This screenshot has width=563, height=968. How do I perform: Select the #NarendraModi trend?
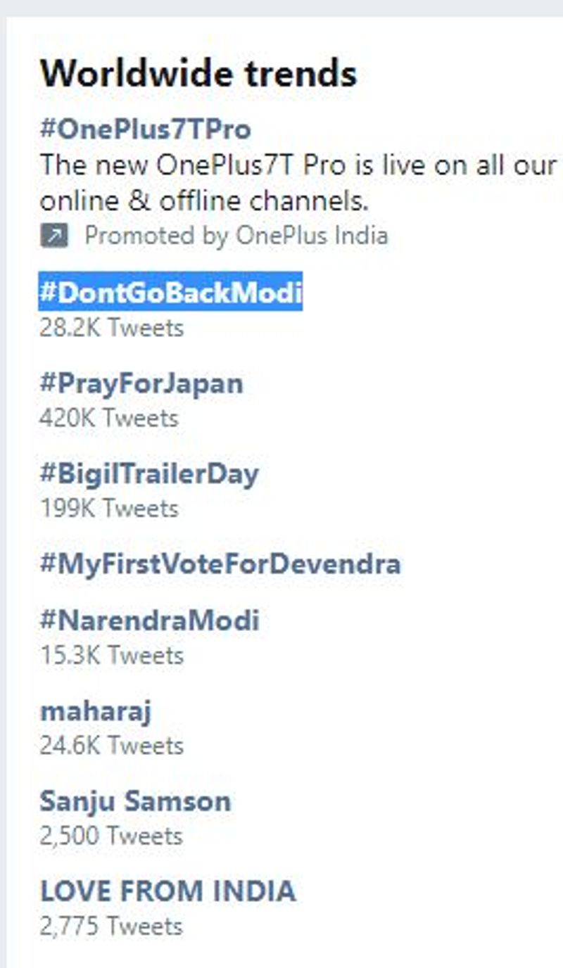[149, 620]
